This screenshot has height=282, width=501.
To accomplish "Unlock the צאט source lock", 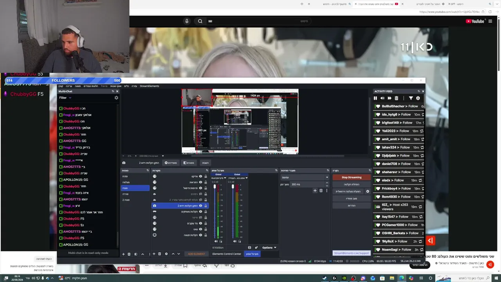I will click(x=205, y=229).
